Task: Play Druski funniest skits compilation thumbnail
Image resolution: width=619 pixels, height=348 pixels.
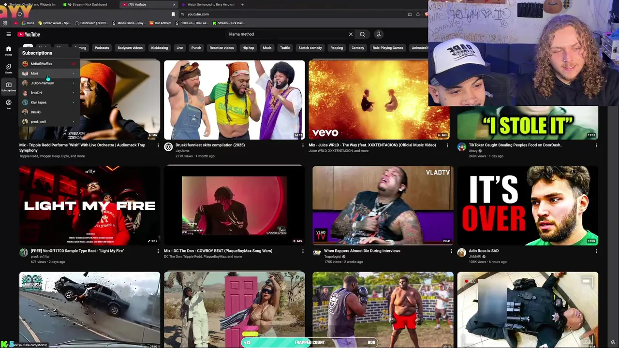Action: 234,100
